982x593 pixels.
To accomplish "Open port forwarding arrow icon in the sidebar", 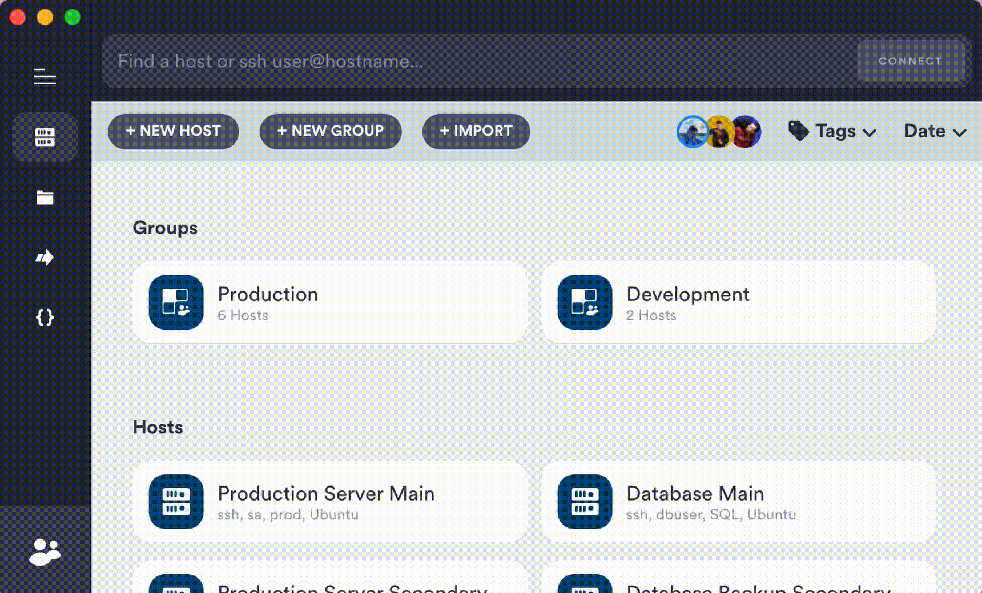I will coord(45,258).
